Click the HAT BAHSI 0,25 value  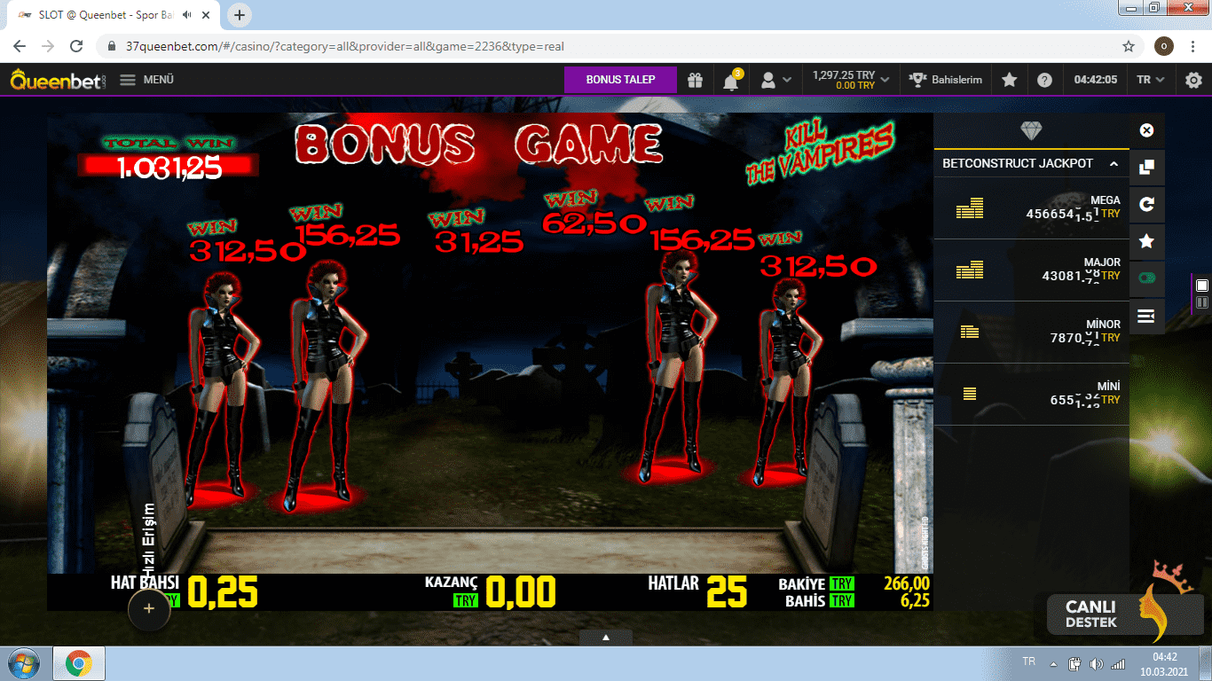[x=222, y=592]
